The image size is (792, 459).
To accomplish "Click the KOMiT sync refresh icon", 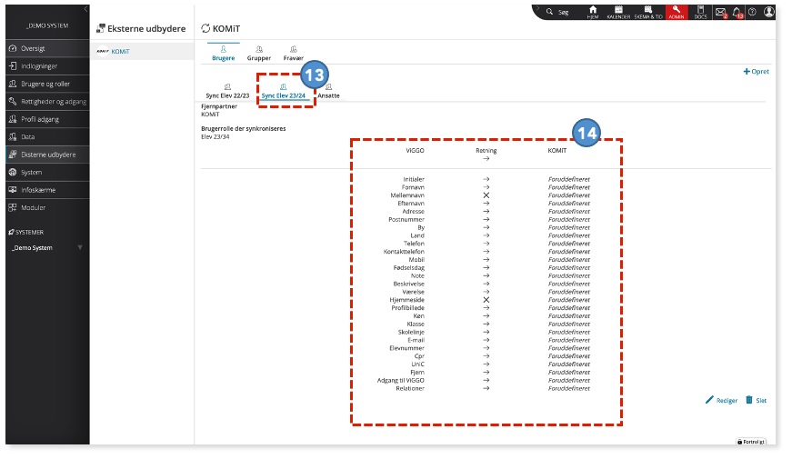I will pos(206,28).
